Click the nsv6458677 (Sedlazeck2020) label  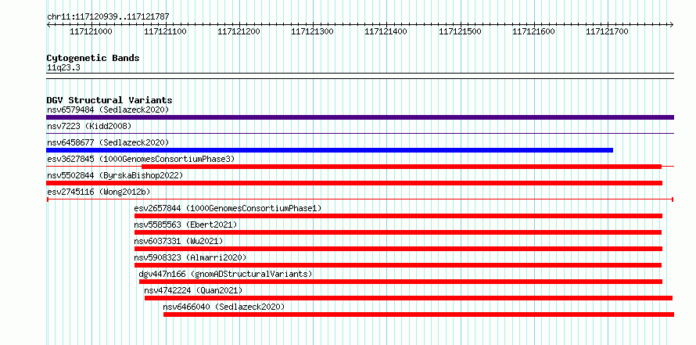coord(108,142)
